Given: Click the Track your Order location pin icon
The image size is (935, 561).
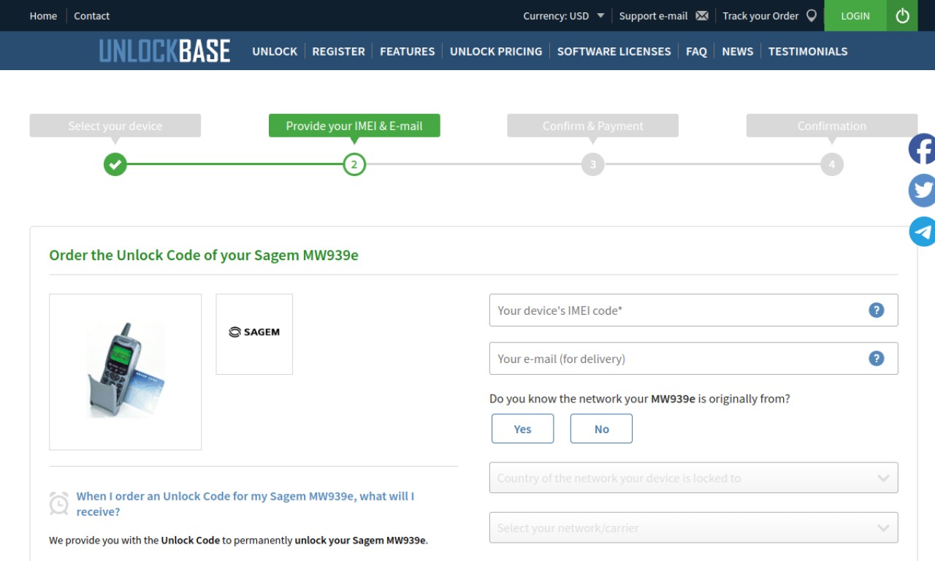Looking at the screenshot, I should (x=812, y=15).
